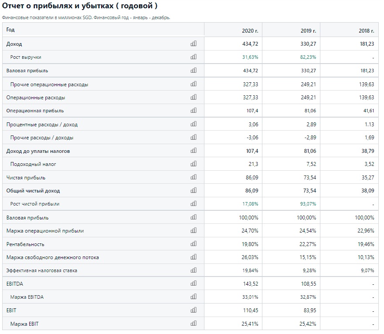Select 2018 interest expense value 1.13
The image size is (384, 334).
[369, 125]
